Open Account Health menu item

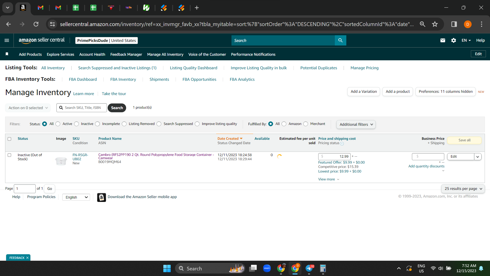click(x=92, y=54)
